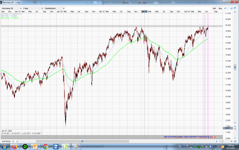Click the Germany 30 (Candlestick) legend label
The image size is (239, 150).
pos(11,14)
